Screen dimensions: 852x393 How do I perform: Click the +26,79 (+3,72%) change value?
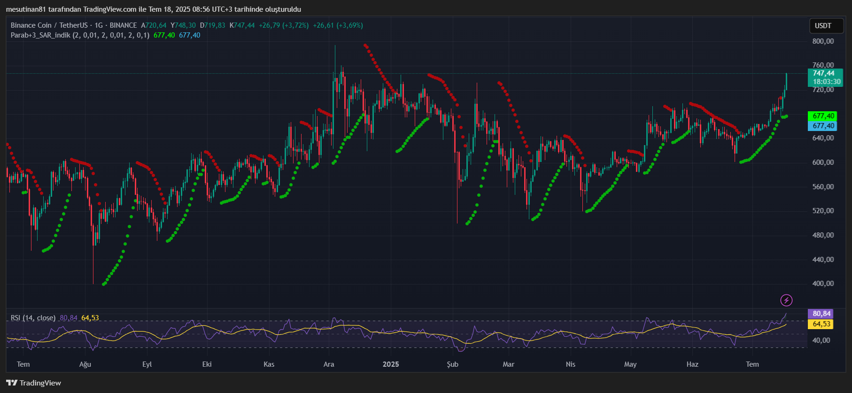[x=284, y=25]
